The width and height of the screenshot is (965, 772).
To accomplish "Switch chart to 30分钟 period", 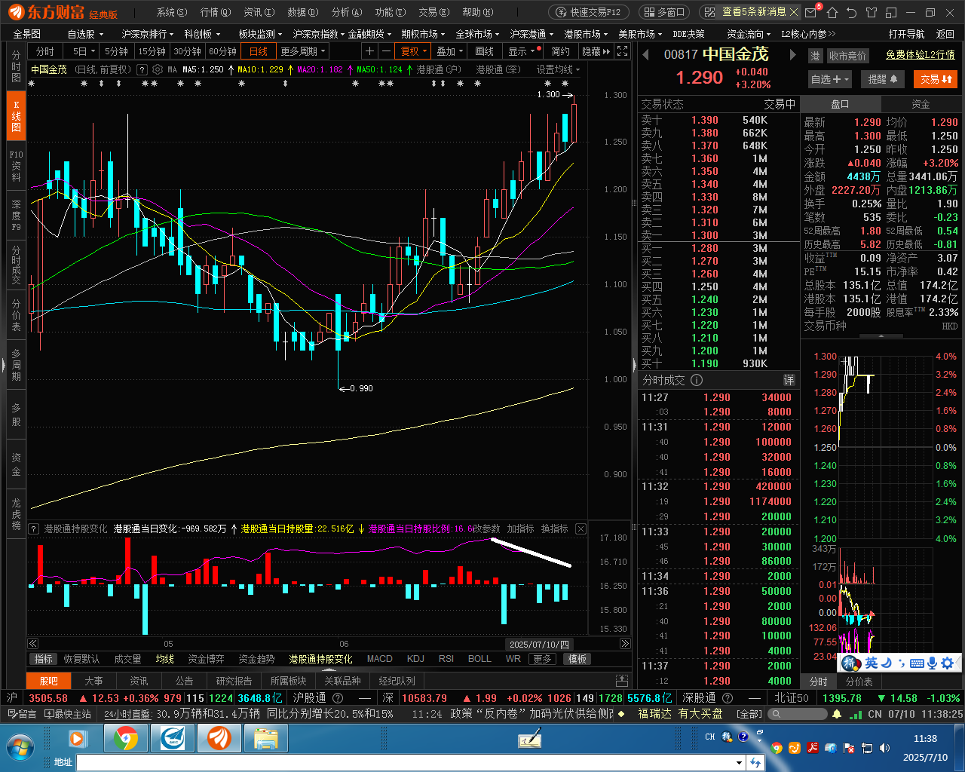I will point(187,51).
